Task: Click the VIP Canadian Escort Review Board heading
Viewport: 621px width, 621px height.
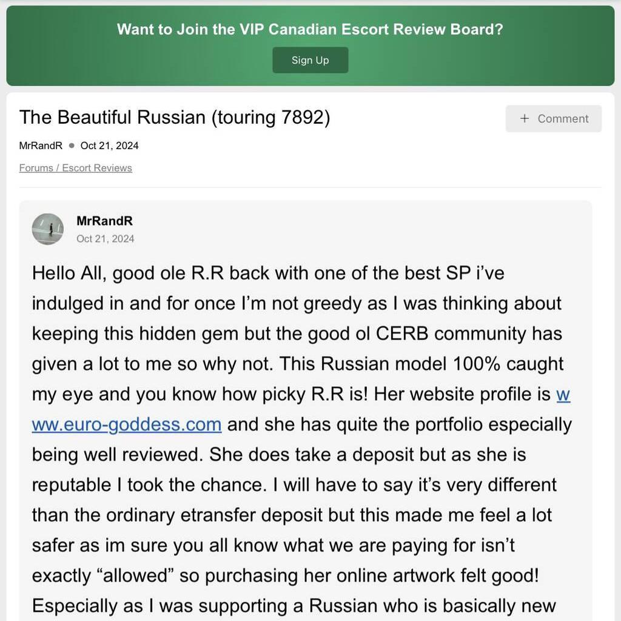Action: coord(310,29)
